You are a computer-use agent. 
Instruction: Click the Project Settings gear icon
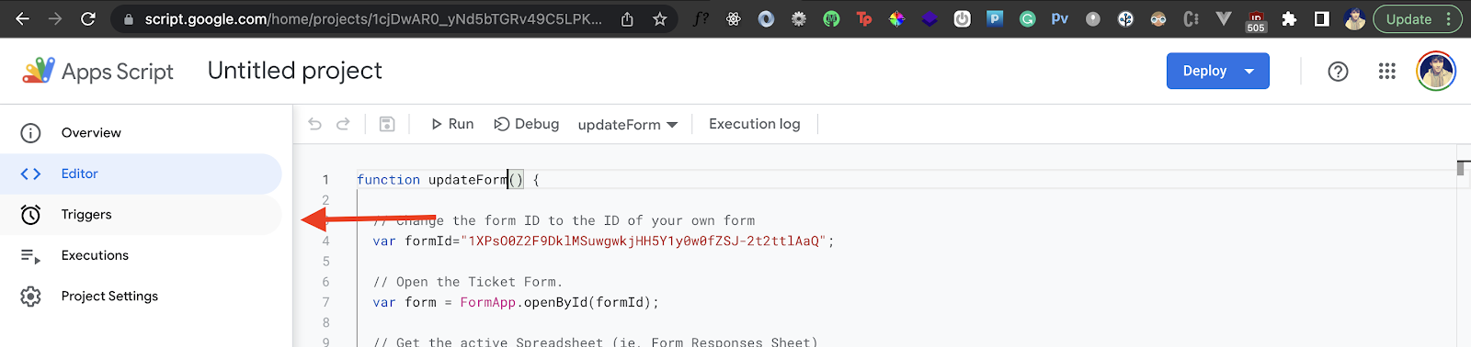[x=30, y=297]
